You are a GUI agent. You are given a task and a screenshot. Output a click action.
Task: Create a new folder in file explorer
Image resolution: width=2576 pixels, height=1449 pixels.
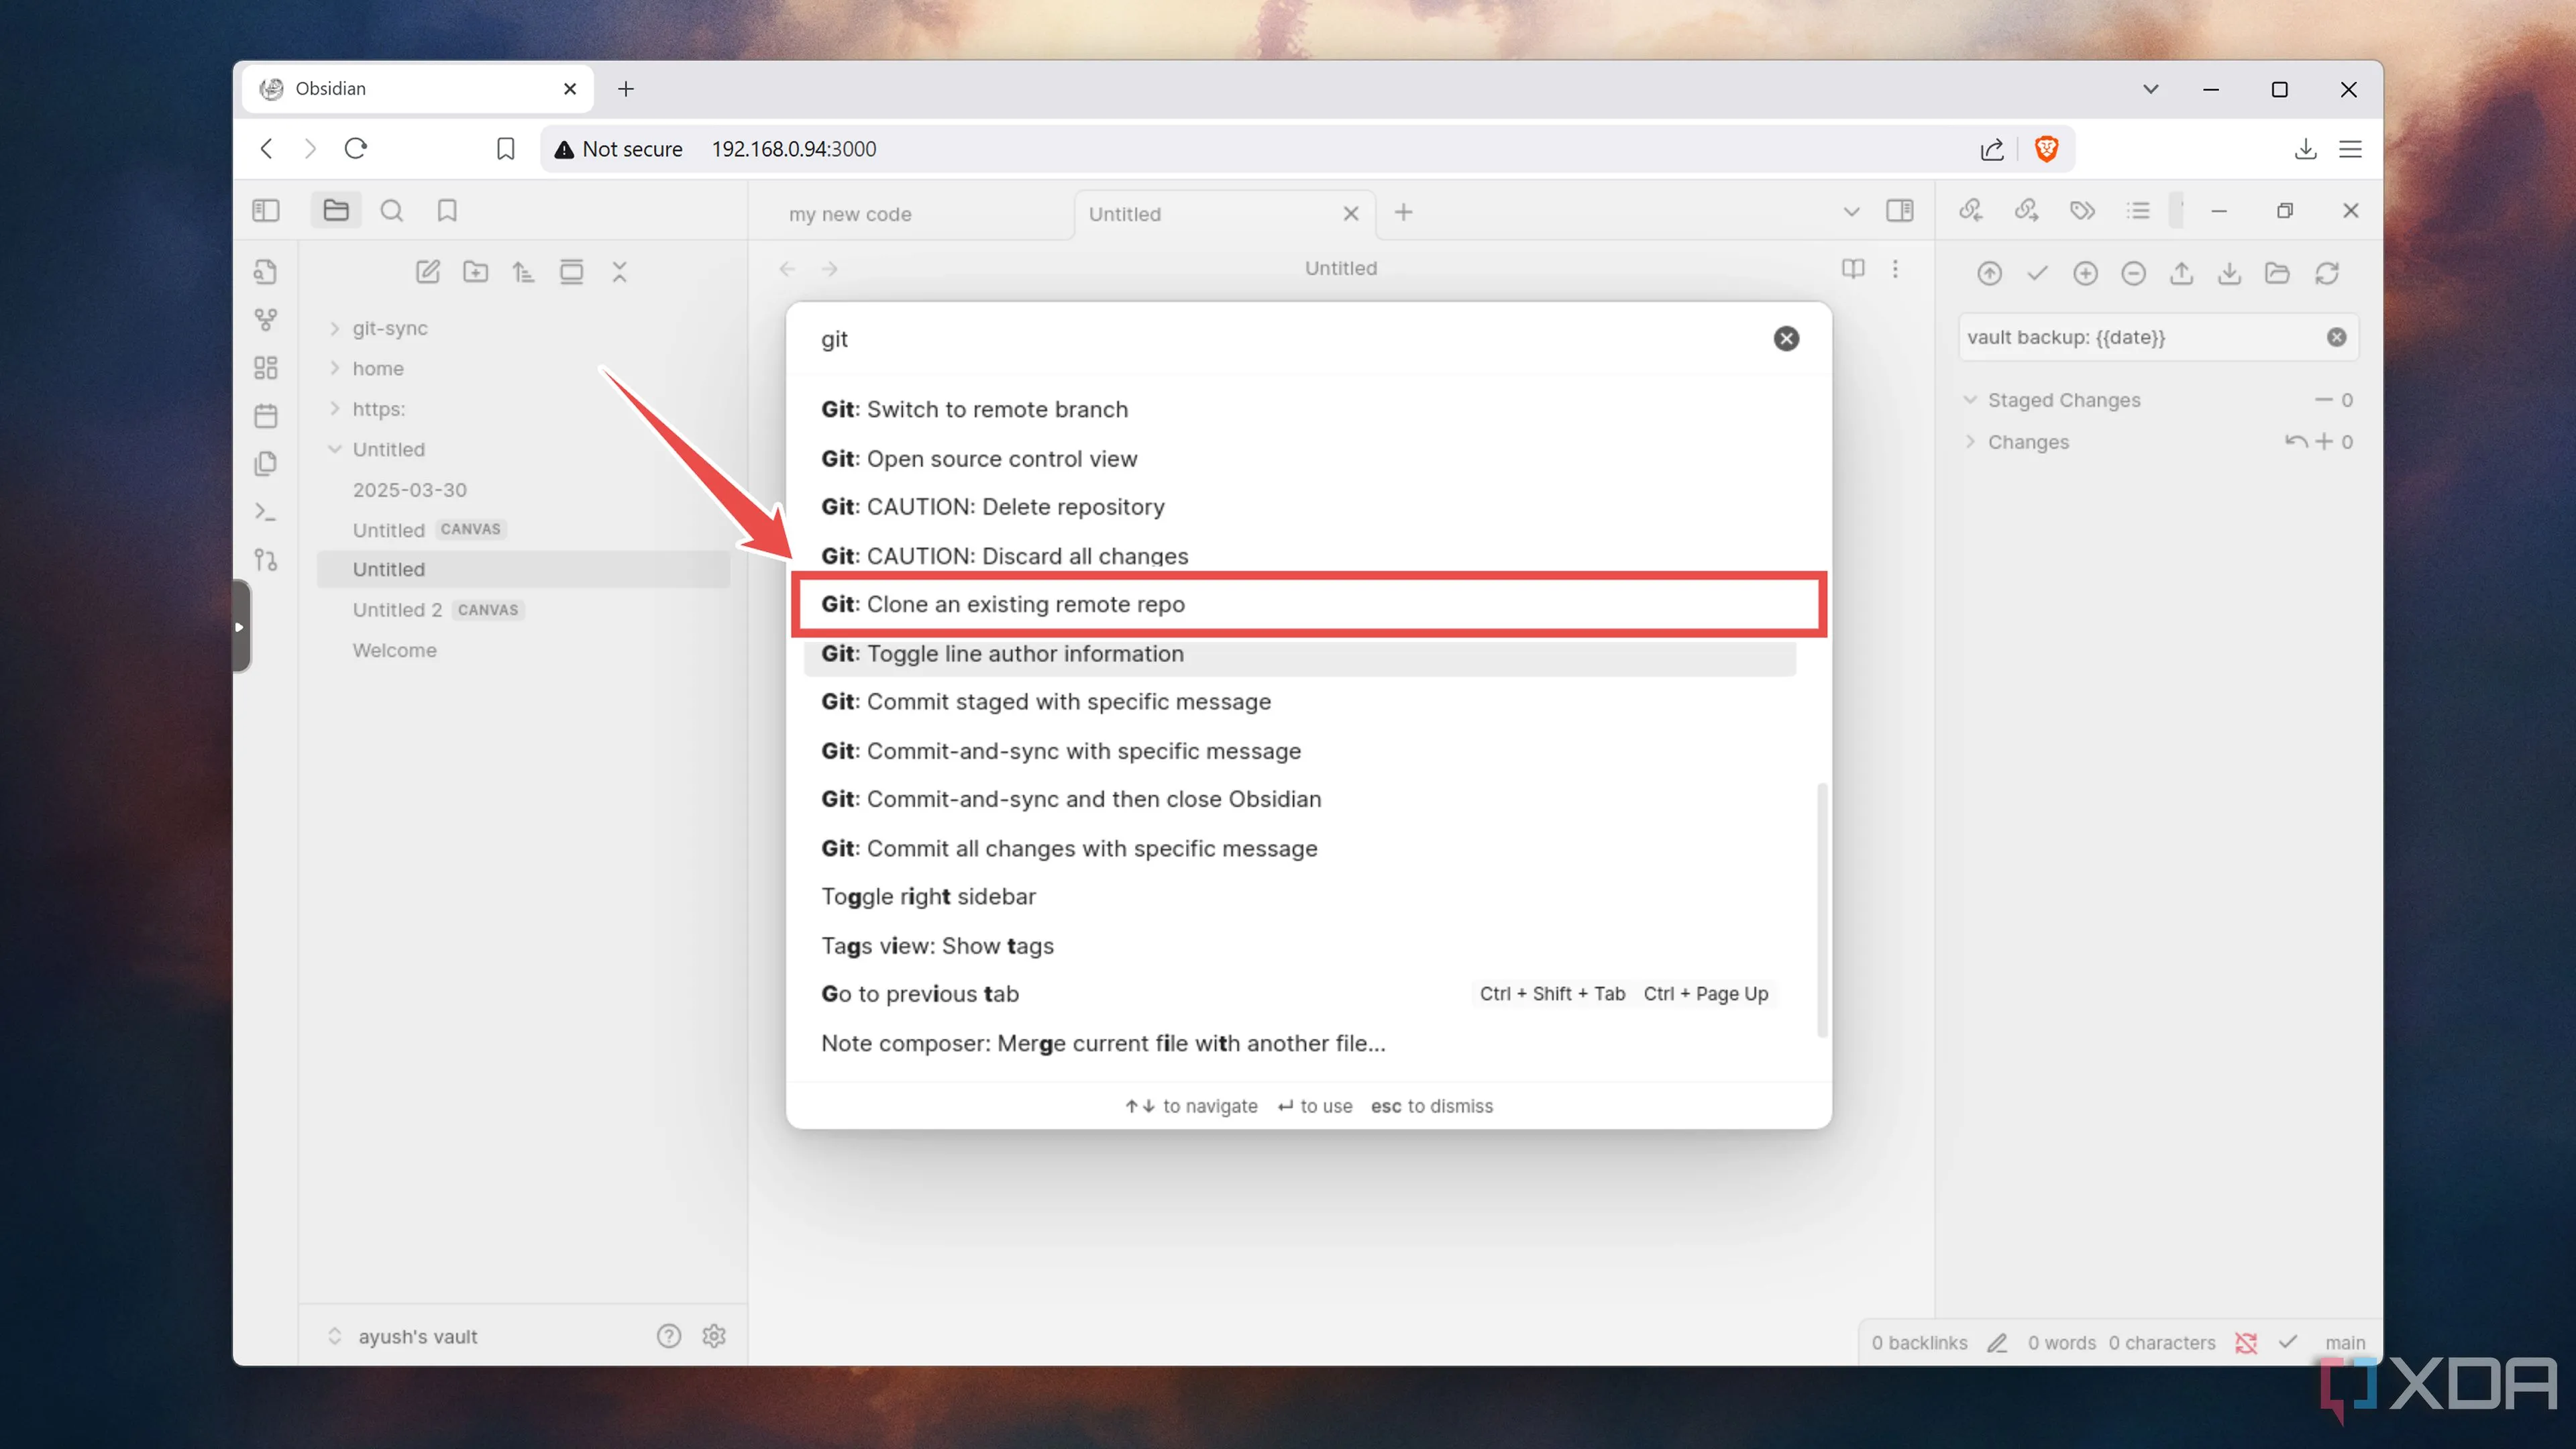click(476, 272)
